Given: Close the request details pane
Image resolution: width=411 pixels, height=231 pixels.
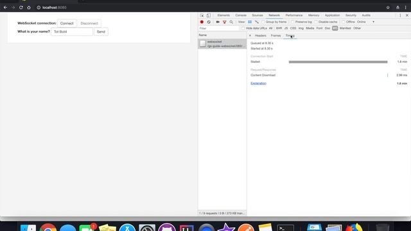Looking at the screenshot, I should coord(250,35).
